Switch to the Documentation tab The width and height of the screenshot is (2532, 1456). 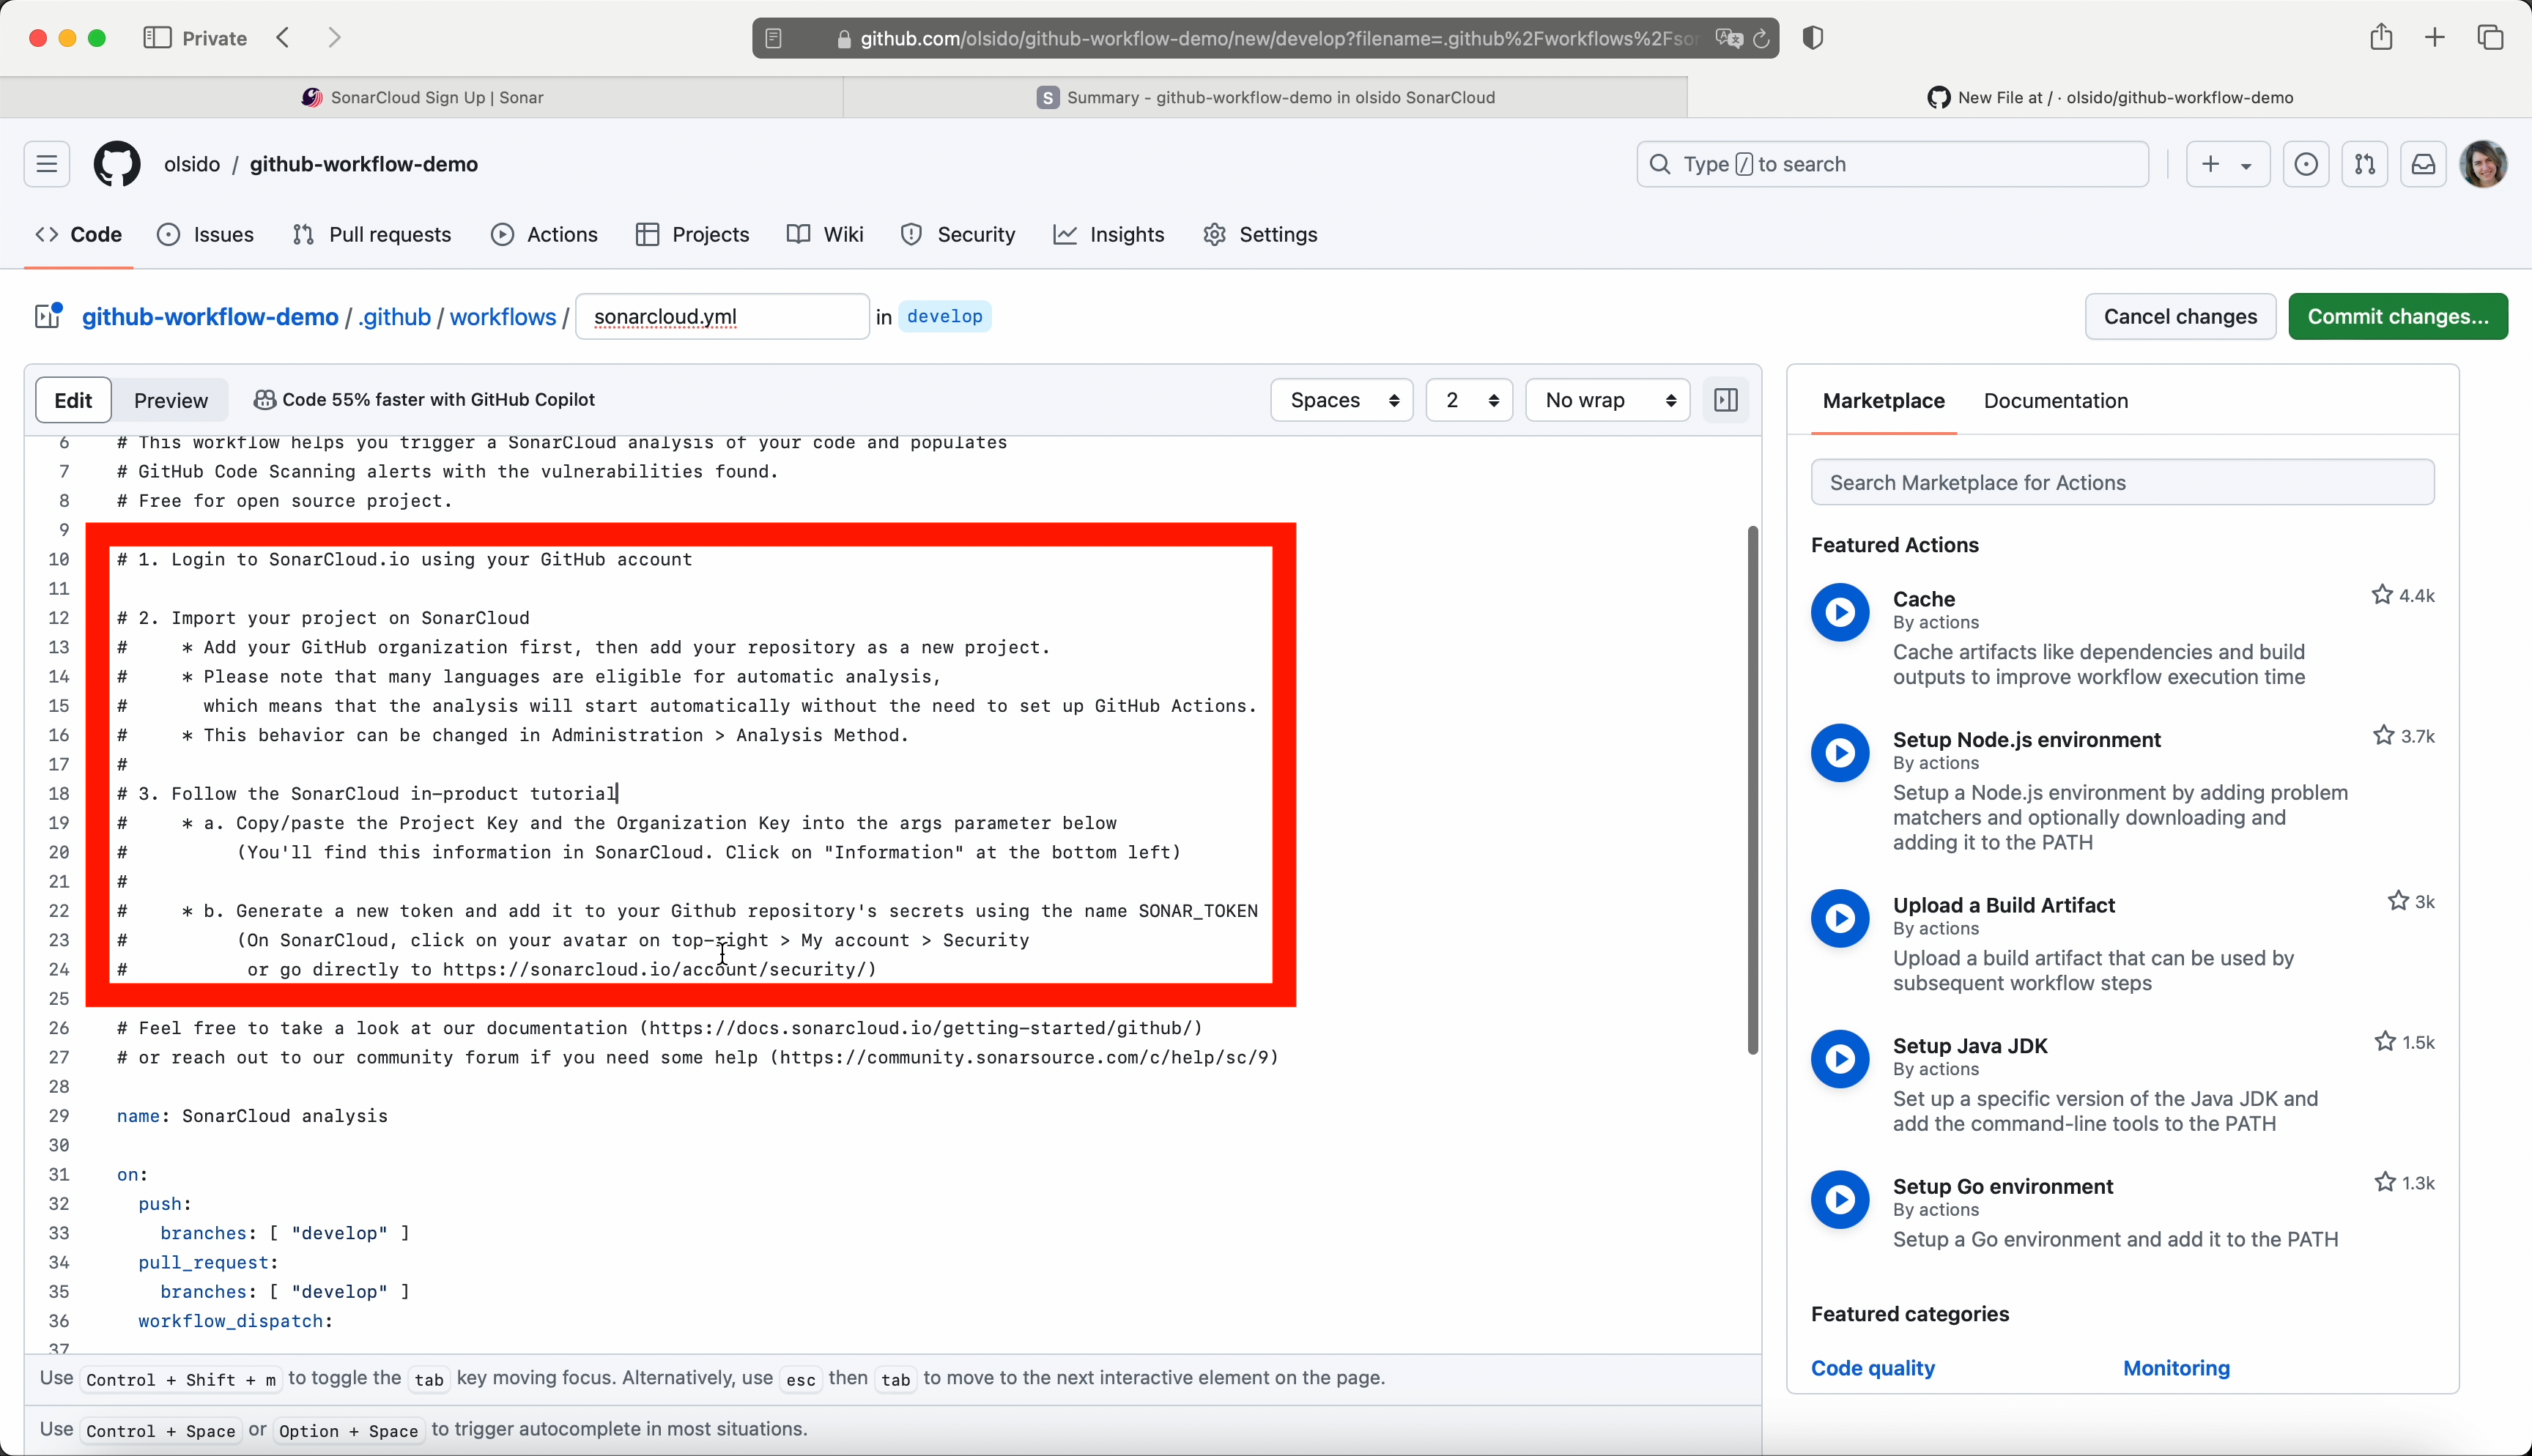2055,400
